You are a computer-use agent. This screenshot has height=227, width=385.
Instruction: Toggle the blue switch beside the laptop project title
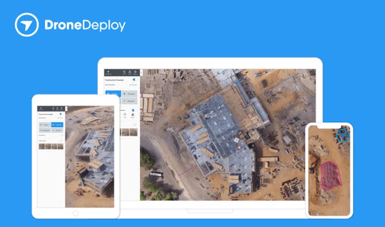tap(134, 79)
